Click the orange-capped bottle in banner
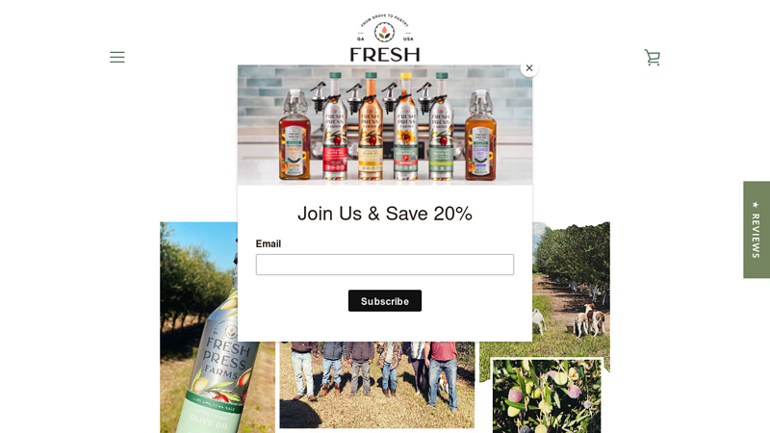Viewport: 770px width, 433px height. click(x=371, y=127)
